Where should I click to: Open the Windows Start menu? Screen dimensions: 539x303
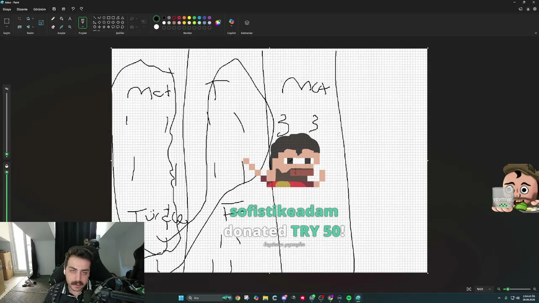tap(181, 298)
